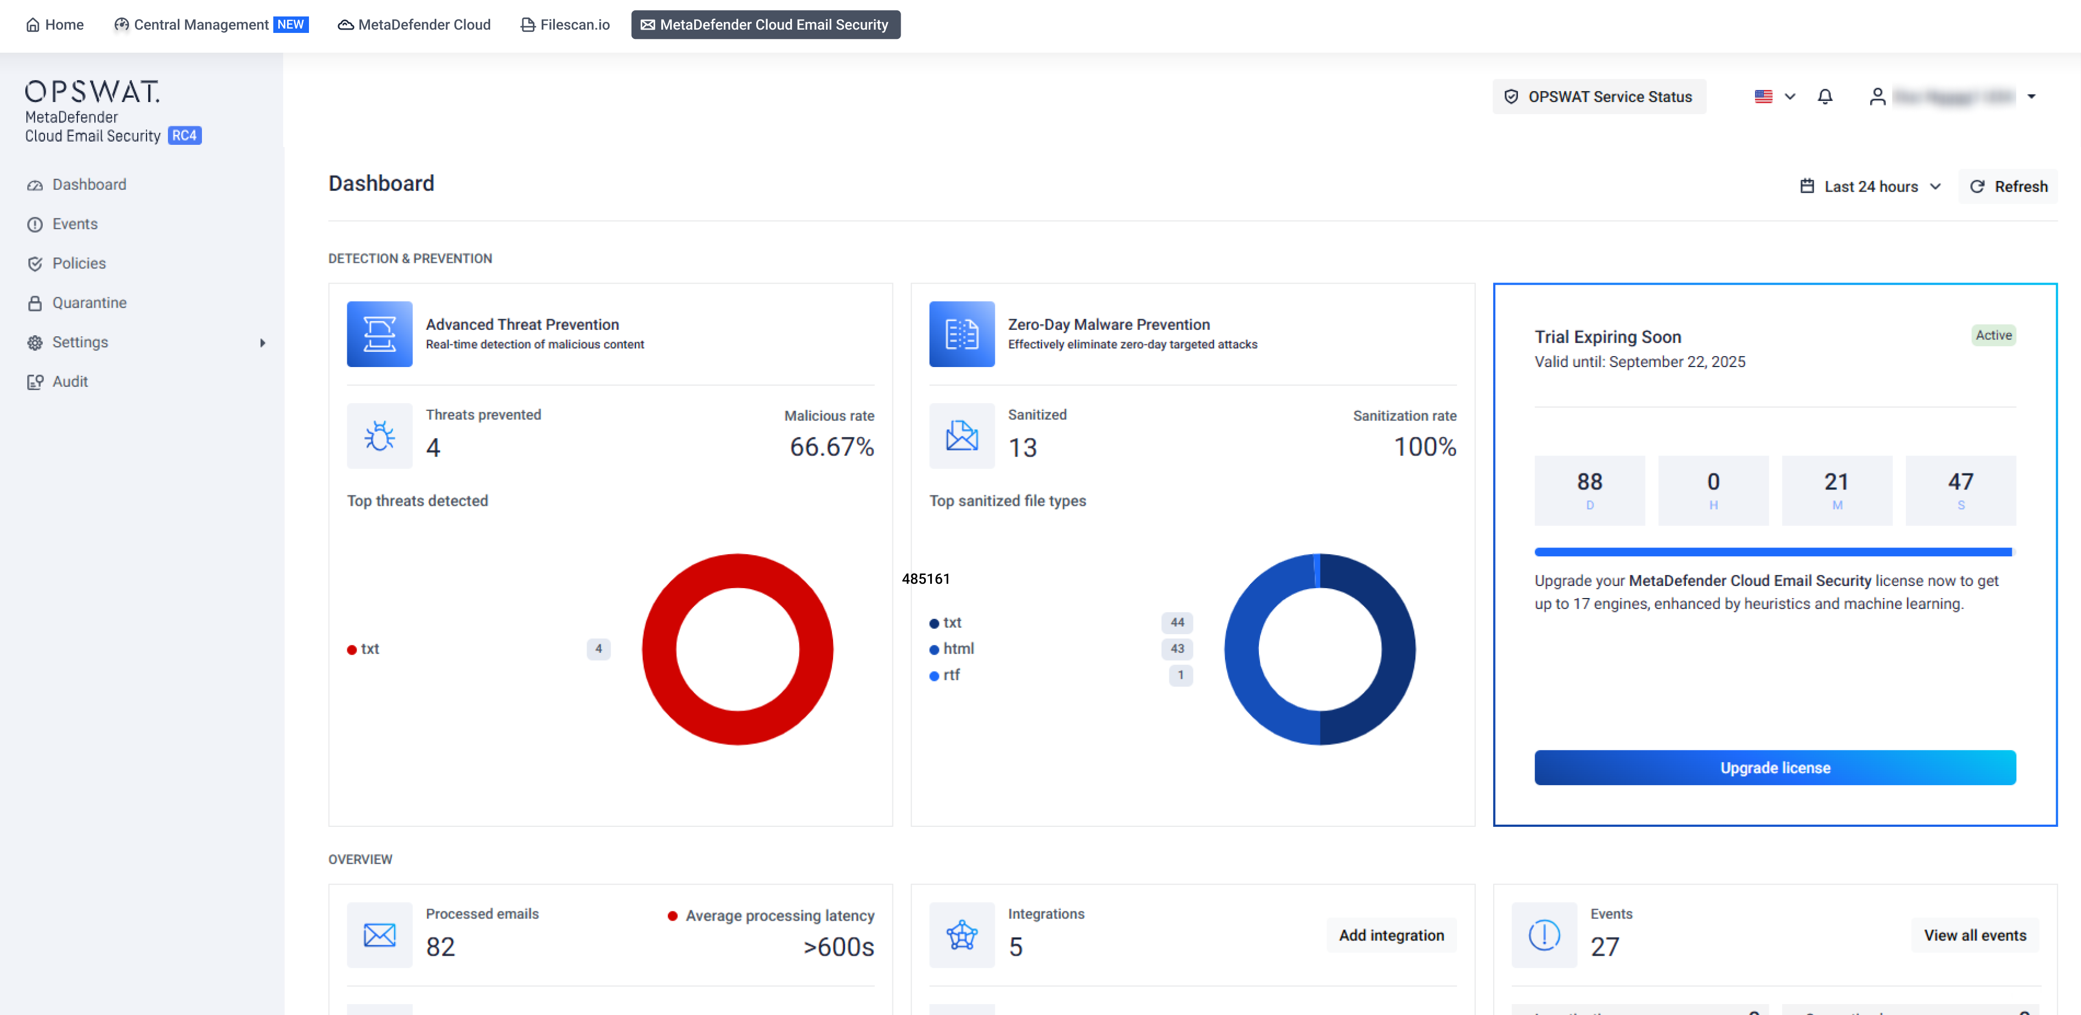Viewport: 2081px width, 1015px height.
Task: Click the trial remaining progress bar
Action: 1774,552
